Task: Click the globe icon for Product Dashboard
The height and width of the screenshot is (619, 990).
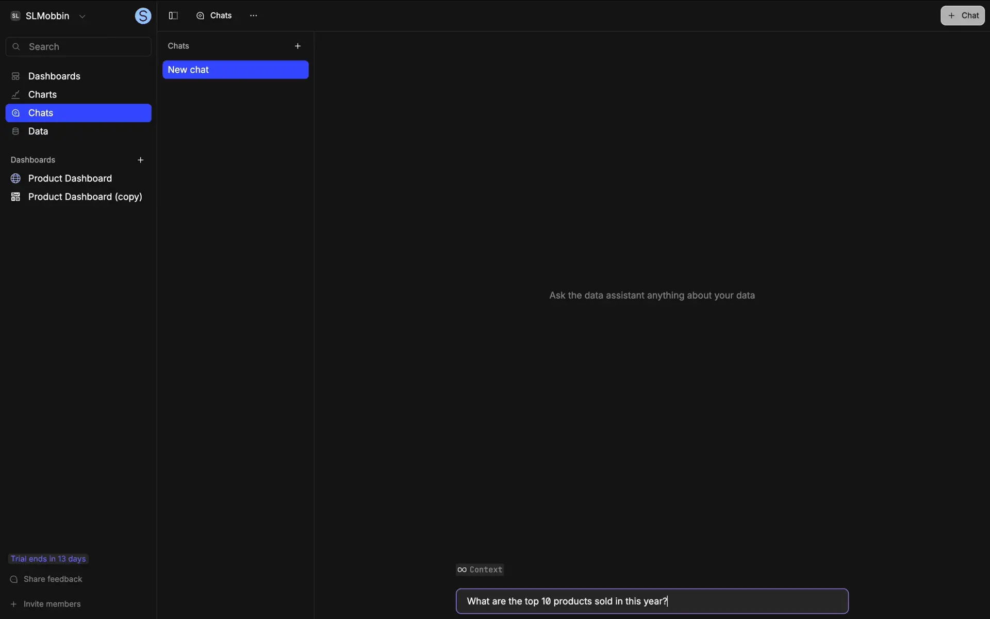Action: click(x=15, y=178)
